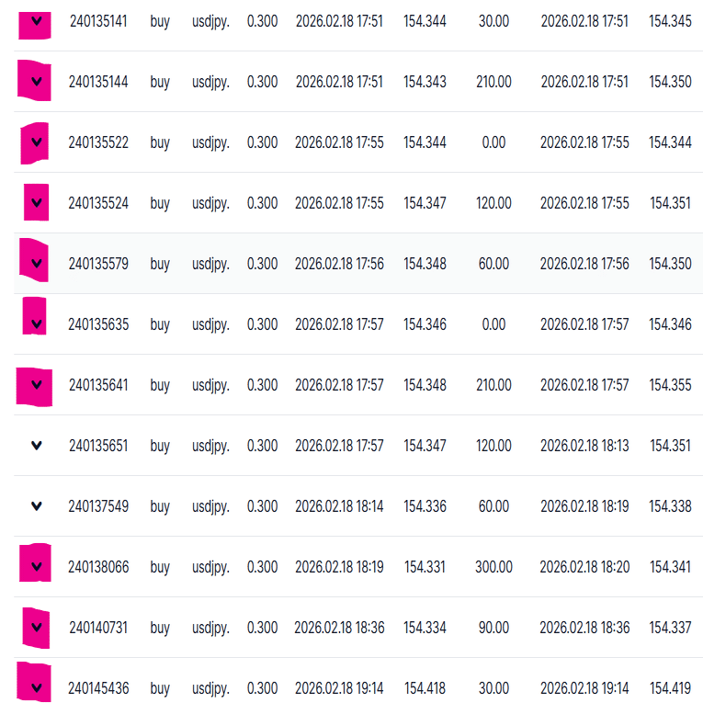Screen dimensions: 703x703
Task: Expand trade 240135651 using its chevron
Action: coord(36,446)
